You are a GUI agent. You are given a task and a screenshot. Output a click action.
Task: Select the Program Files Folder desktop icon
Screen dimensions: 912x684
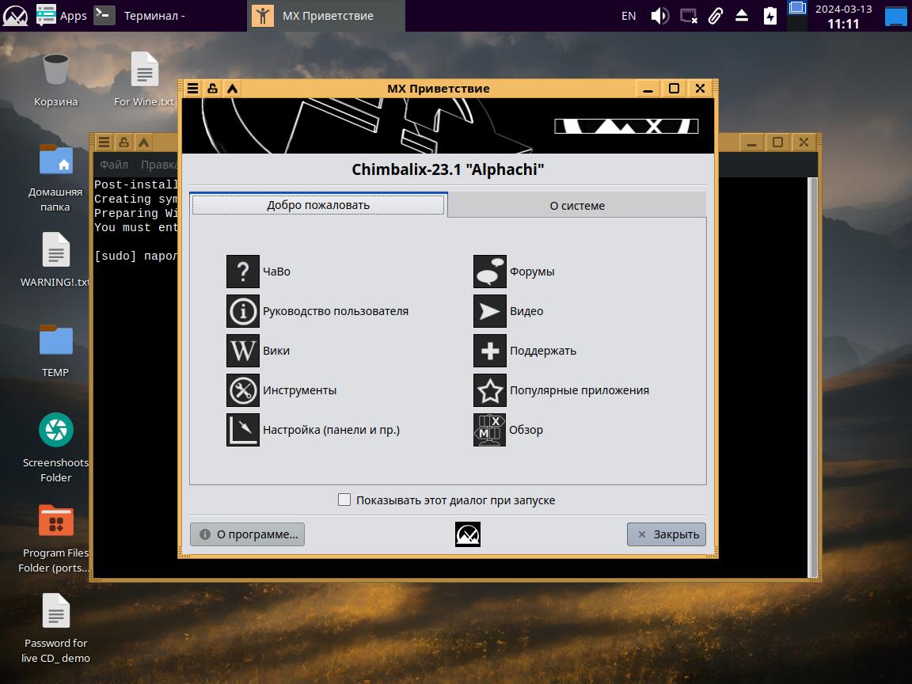pyautogui.click(x=56, y=538)
